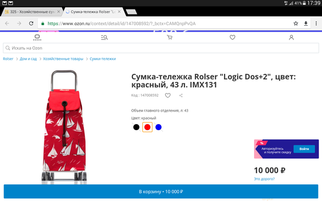Open the browser three-dot menu

(315, 23)
